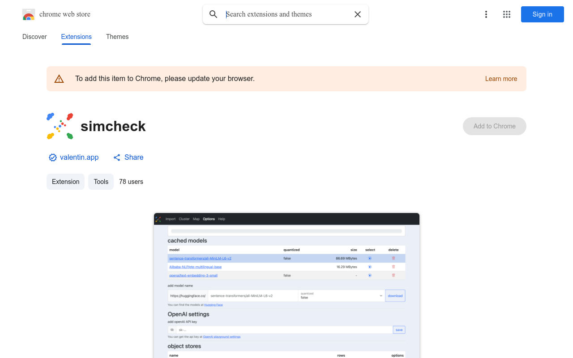The width and height of the screenshot is (573, 358).
Task: Open the three-dot more options menu
Action: click(486, 14)
